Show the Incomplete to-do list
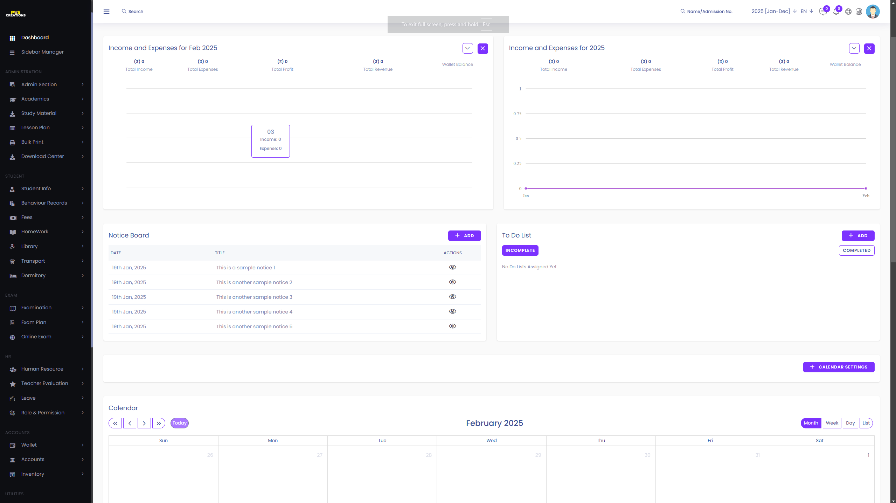The height and width of the screenshot is (503, 896). click(x=520, y=250)
